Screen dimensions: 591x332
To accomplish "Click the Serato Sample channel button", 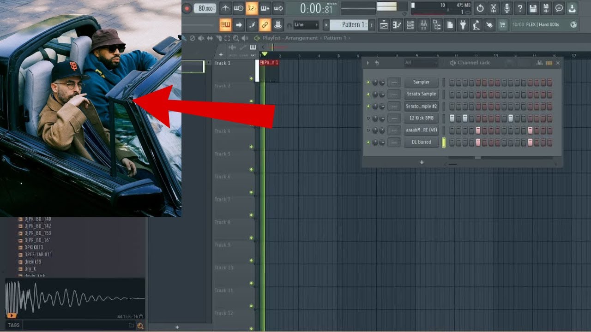I will point(421,94).
